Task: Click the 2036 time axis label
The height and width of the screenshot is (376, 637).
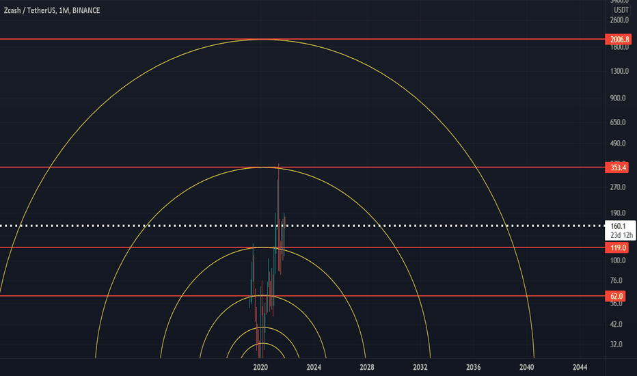Action: click(x=473, y=367)
